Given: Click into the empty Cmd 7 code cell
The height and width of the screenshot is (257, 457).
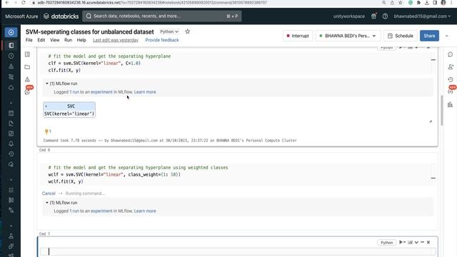Looking at the screenshot, I should (238, 251).
